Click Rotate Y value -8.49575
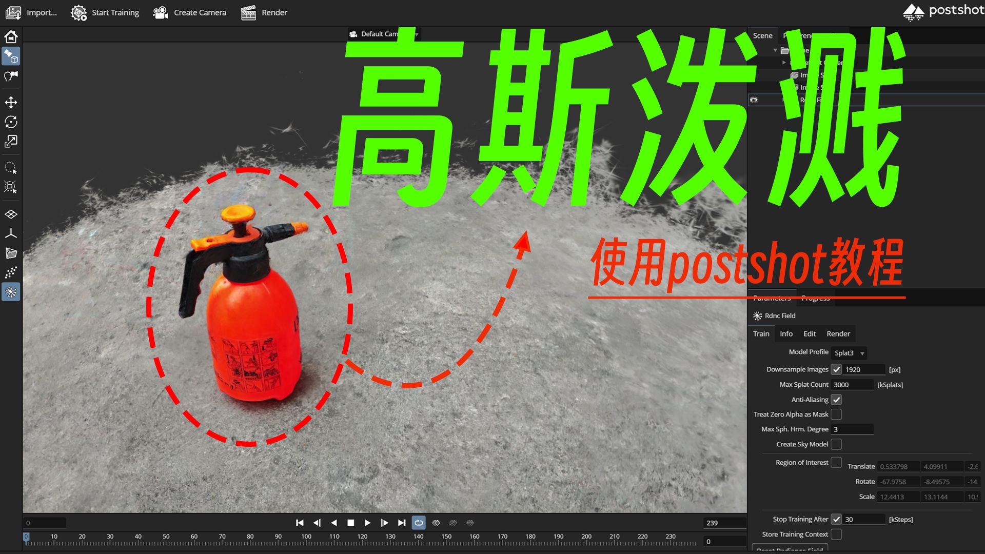This screenshot has height=554, width=985. [x=942, y=482]
